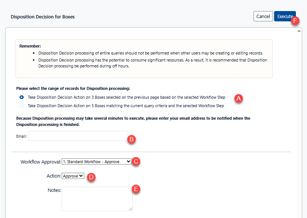Focus the Email address input field
Screen dimensions: 307x218
(x=78, y=136)
